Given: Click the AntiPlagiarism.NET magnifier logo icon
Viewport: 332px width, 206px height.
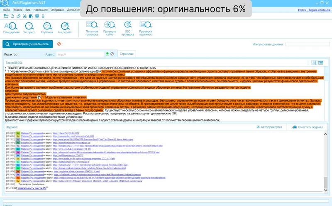Looking at the screenshot, I should coord(5,3).
